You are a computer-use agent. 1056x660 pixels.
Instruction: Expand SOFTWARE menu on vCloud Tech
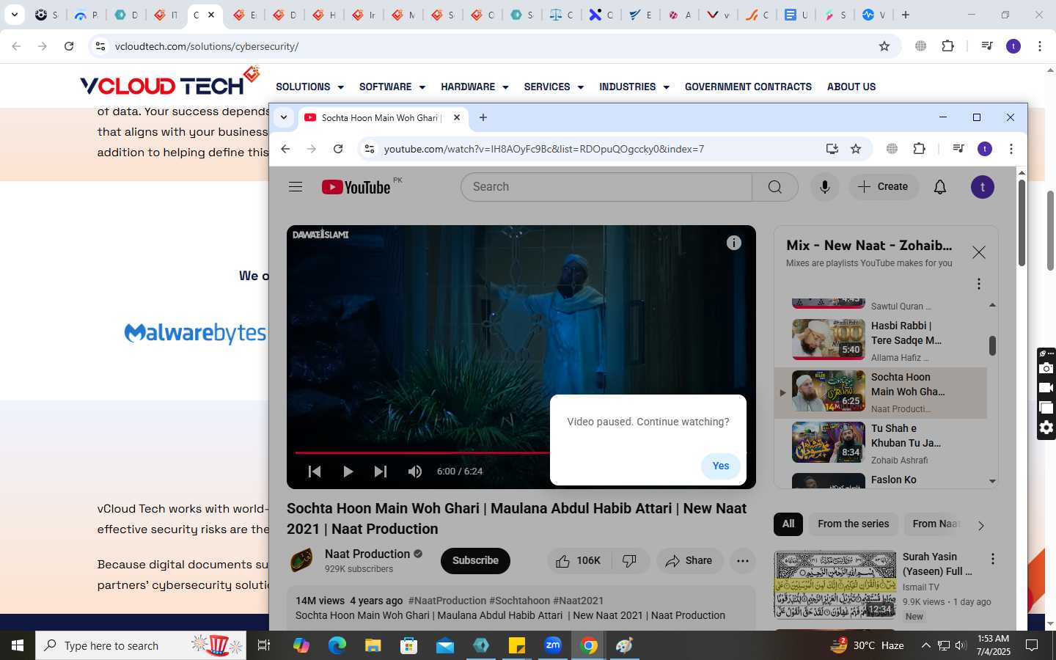(x=392, y=87)
